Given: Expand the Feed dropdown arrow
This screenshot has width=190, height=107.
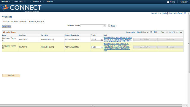Looking at the screenshot, I should pos(117,26).
